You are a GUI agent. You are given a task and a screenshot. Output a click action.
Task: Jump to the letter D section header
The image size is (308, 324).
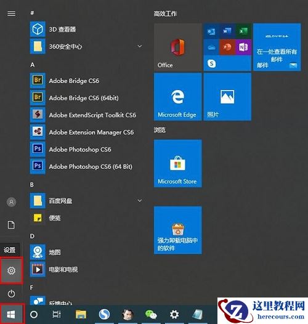pos(32,236)
